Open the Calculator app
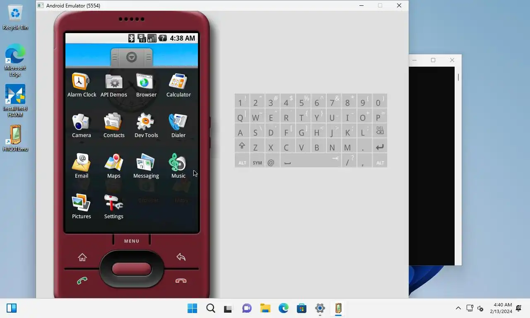The height and width of the screenshot is (318, 530). [x=178, y=85]
